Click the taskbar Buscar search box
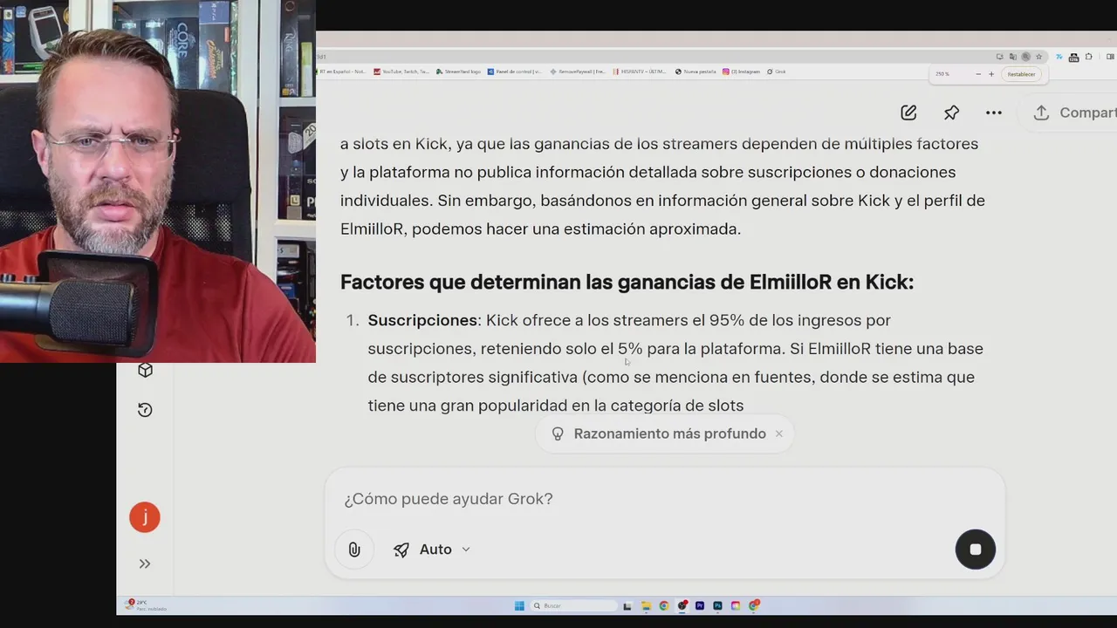This screenshot has height=628, width=1117. click(x=574, y=605)
